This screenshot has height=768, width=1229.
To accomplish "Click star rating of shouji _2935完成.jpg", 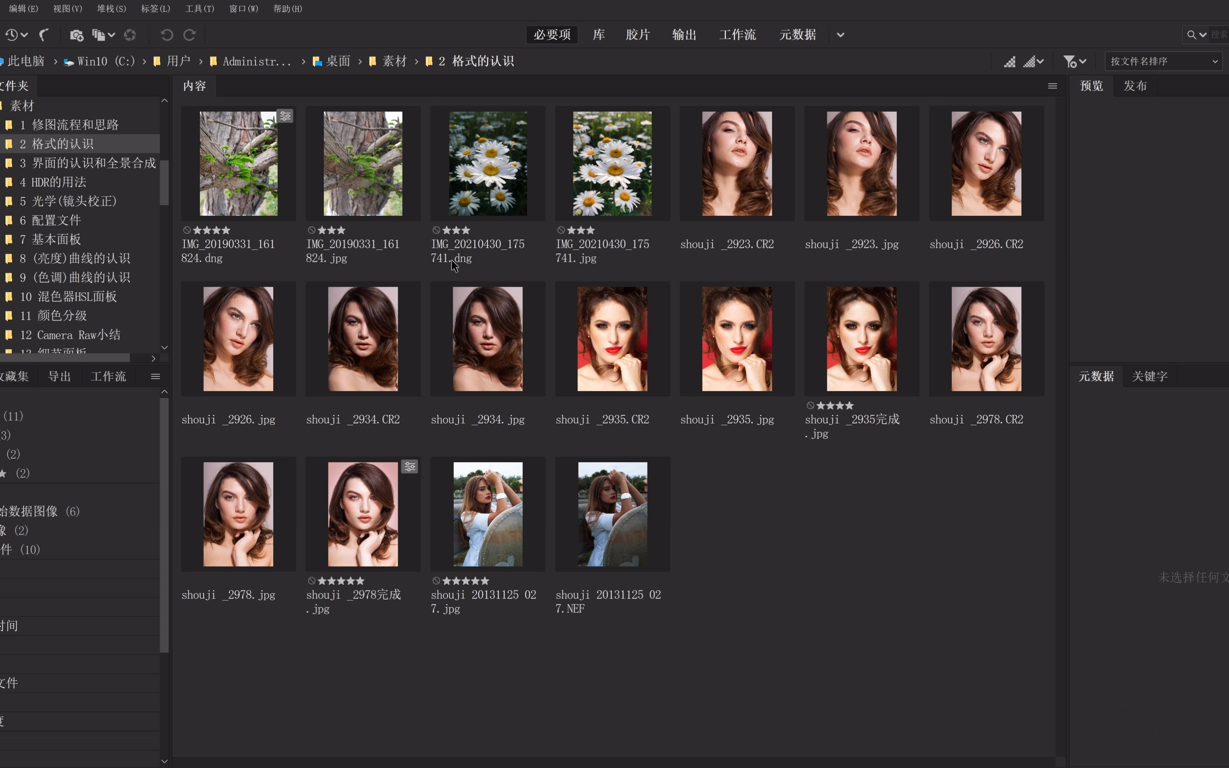I will [x=835, y=405].
